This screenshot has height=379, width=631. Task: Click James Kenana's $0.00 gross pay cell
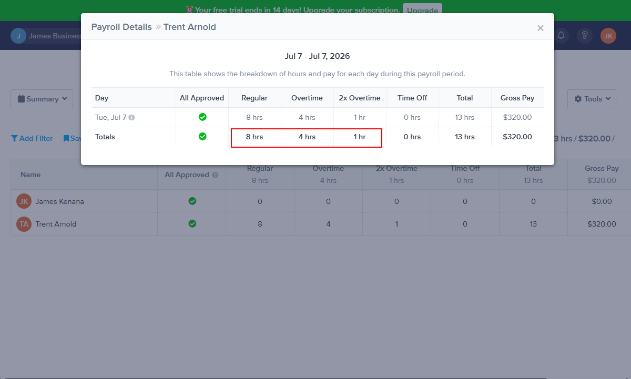[x=602, y=201]
